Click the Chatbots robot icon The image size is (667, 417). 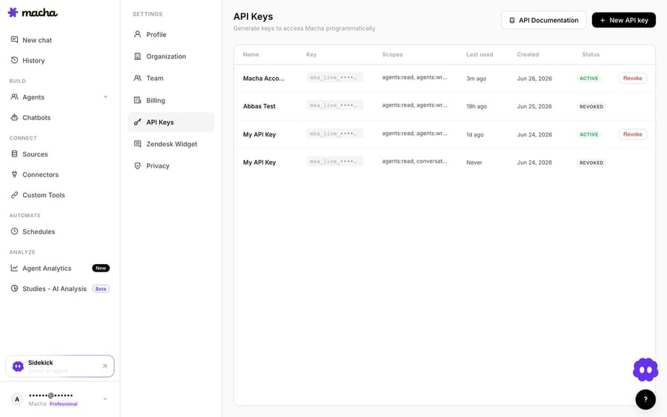click(15, 117)
